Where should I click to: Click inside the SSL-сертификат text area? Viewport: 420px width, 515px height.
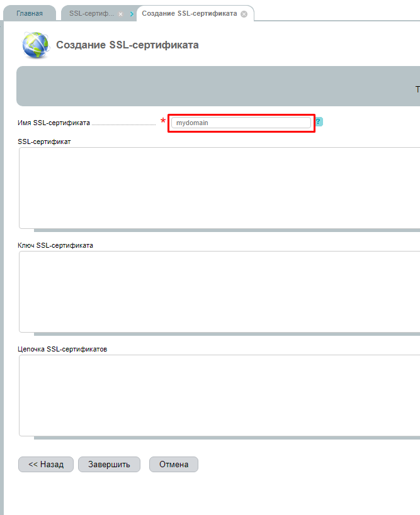219,188
